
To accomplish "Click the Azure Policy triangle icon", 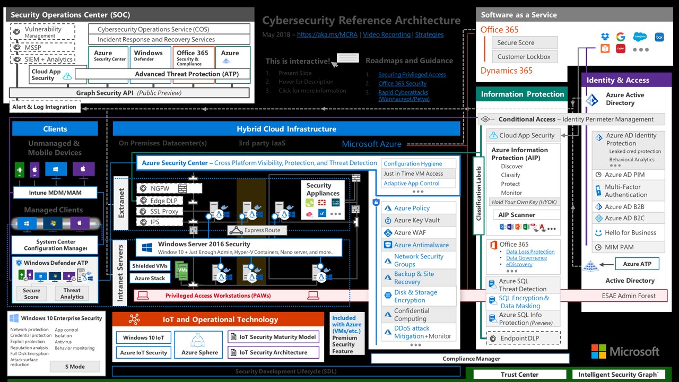I will (x=388, y=209).
